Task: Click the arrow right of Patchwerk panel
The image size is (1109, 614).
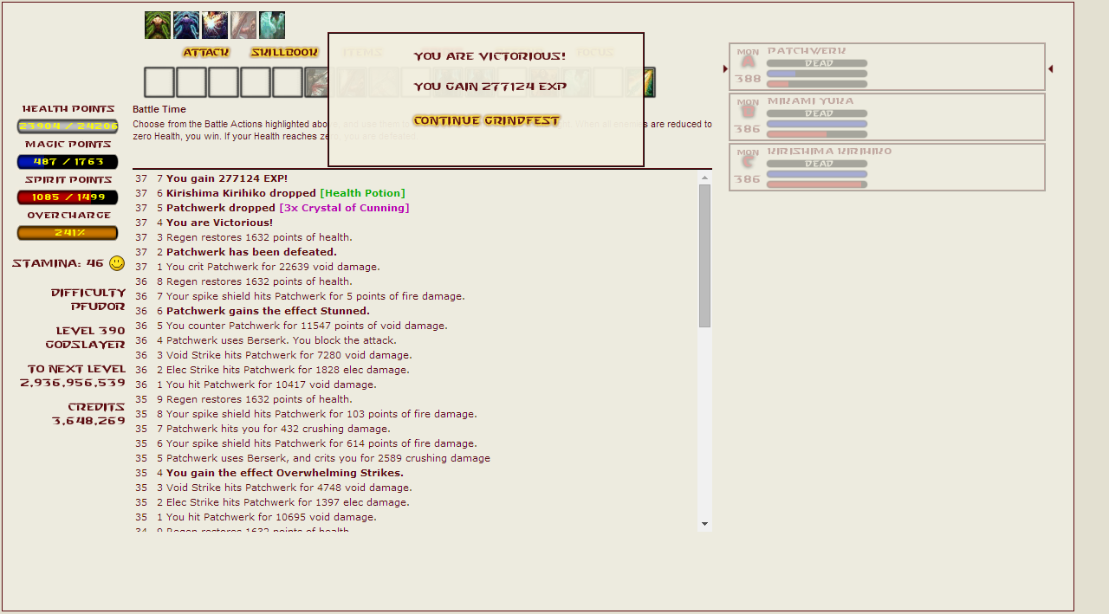Action: [1051, 68]
